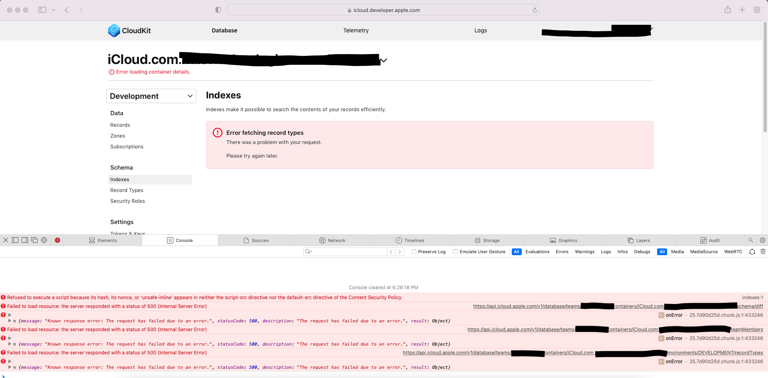The image size is (768, 378).
Task: Open the Development environment dropdown
Action: pyautogui.click(x=151, y=96)
